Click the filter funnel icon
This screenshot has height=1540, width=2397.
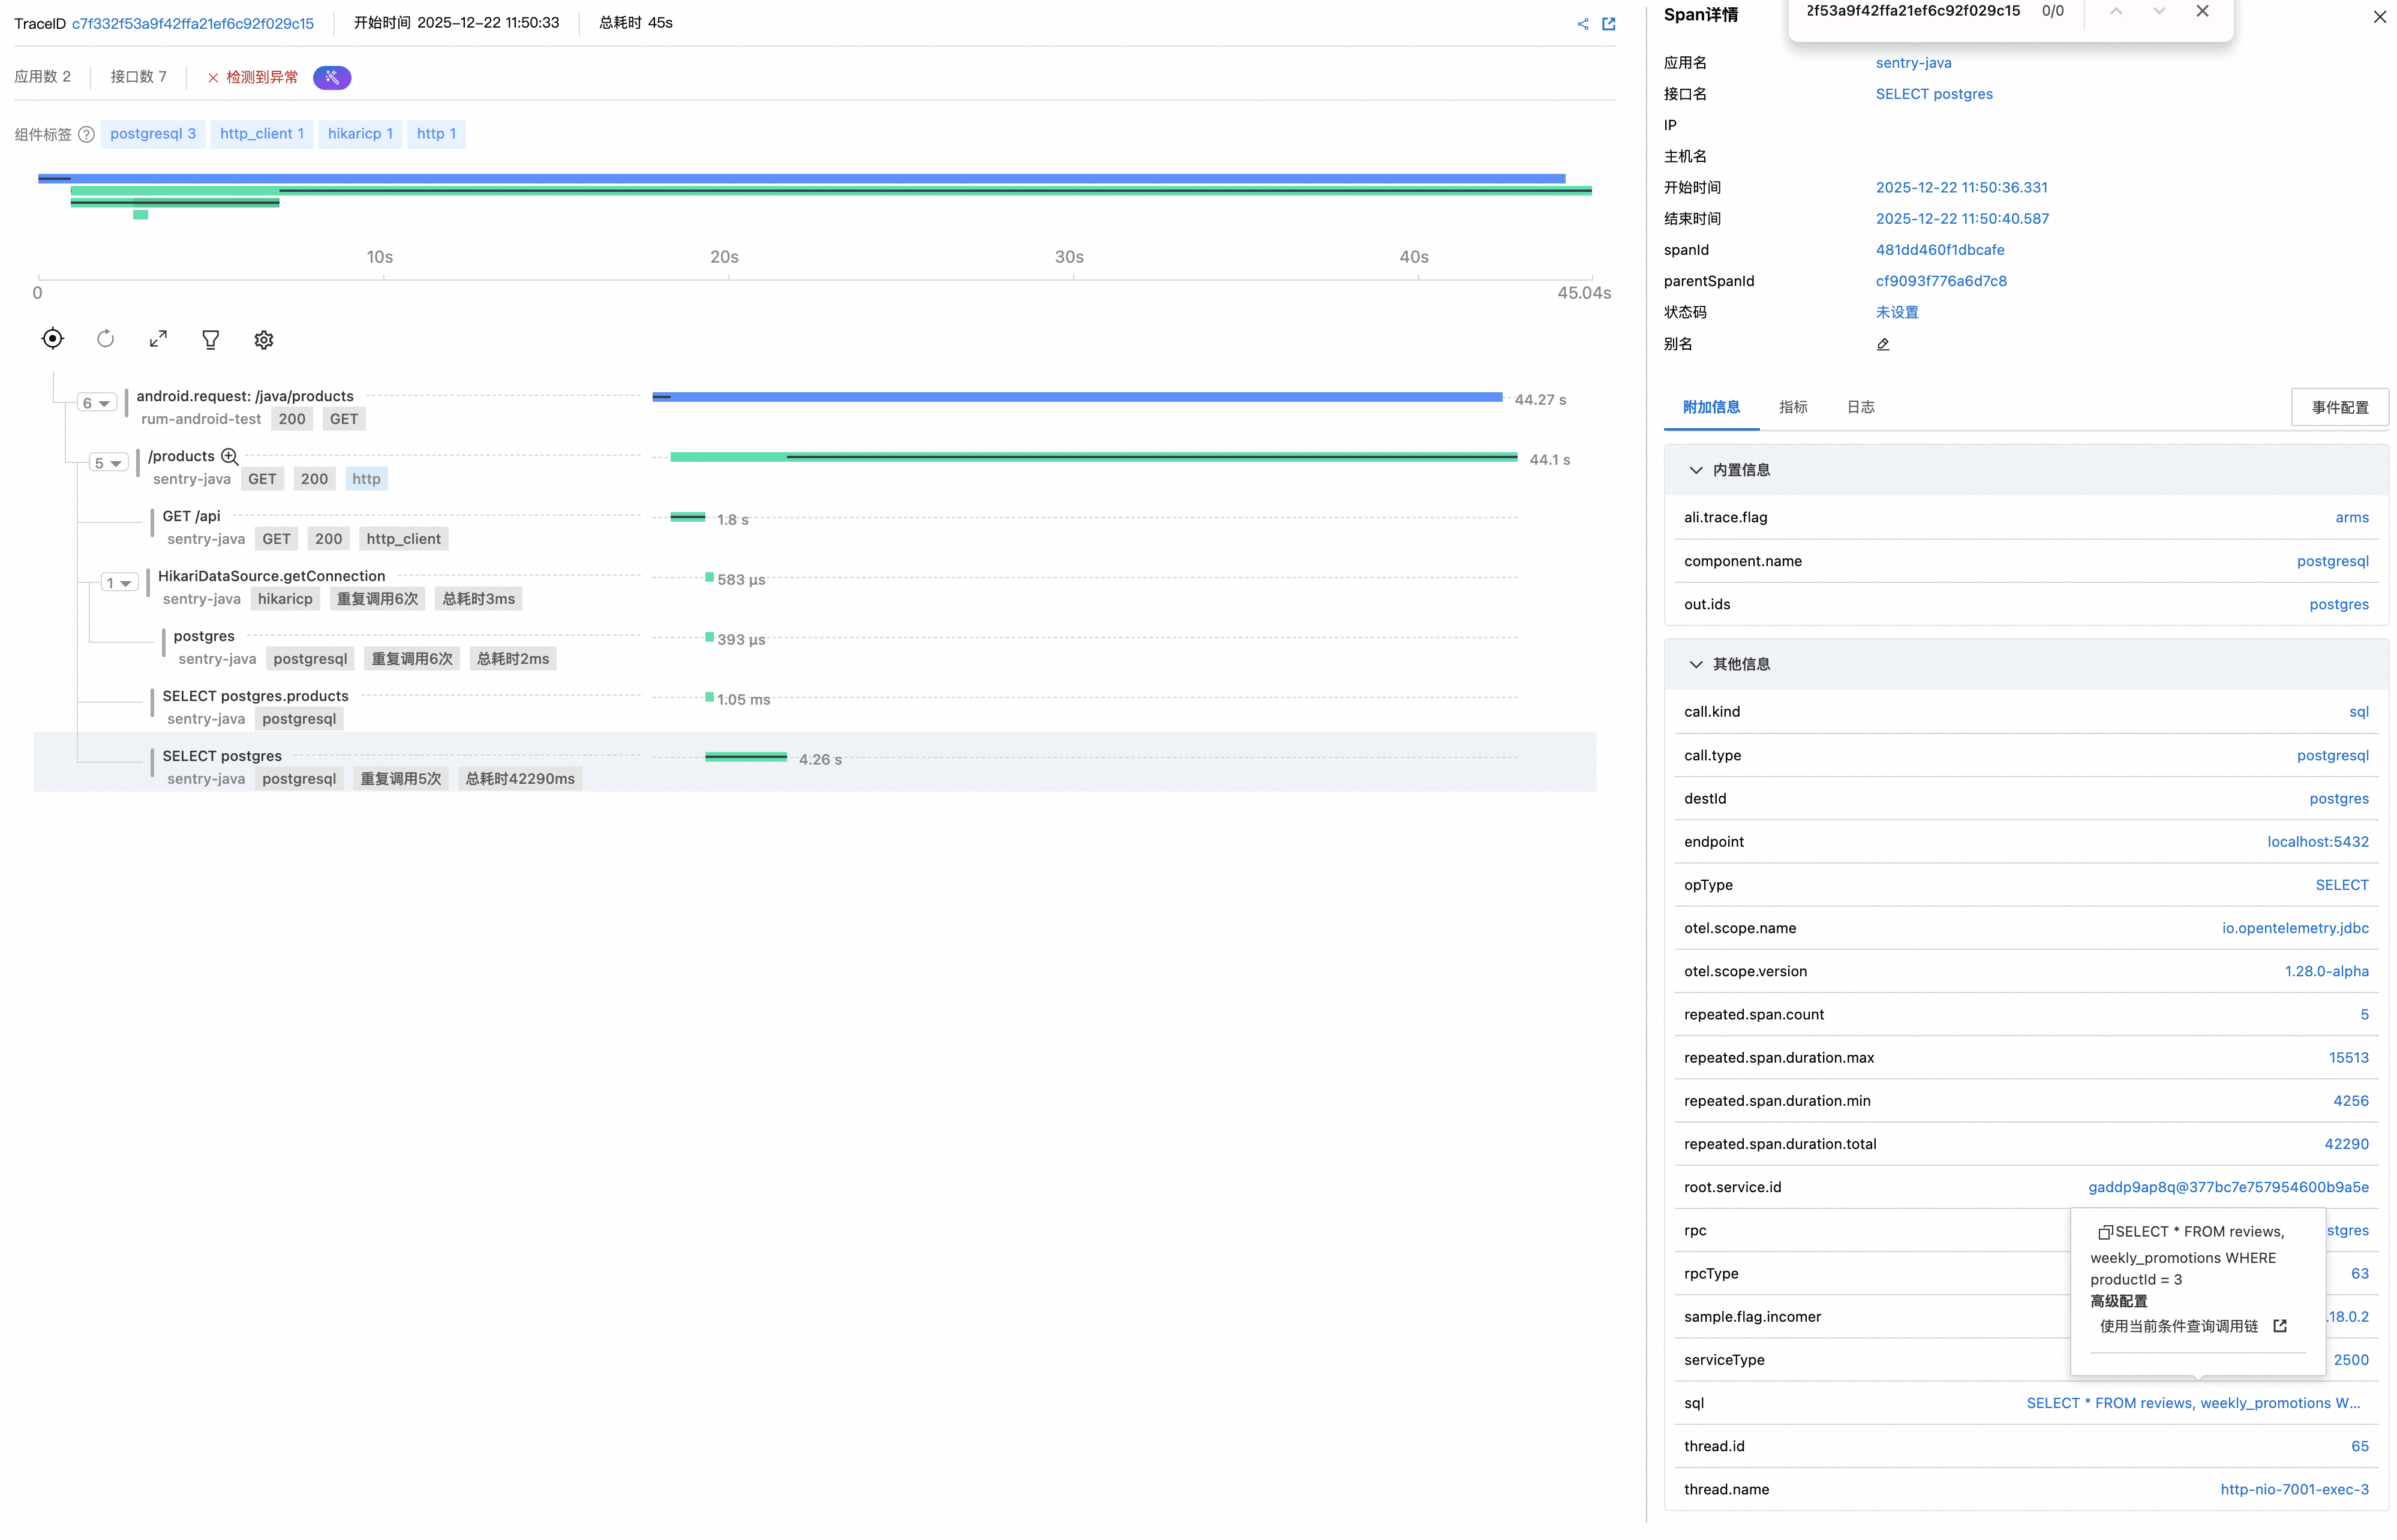pos(210,340)
